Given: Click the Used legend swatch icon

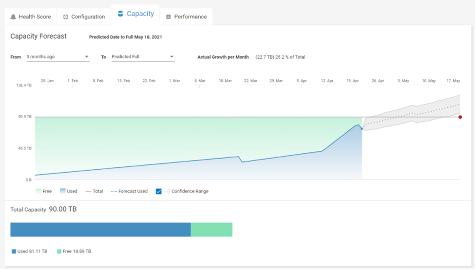Looking at the screenshot, I should (x=62, y=191).
